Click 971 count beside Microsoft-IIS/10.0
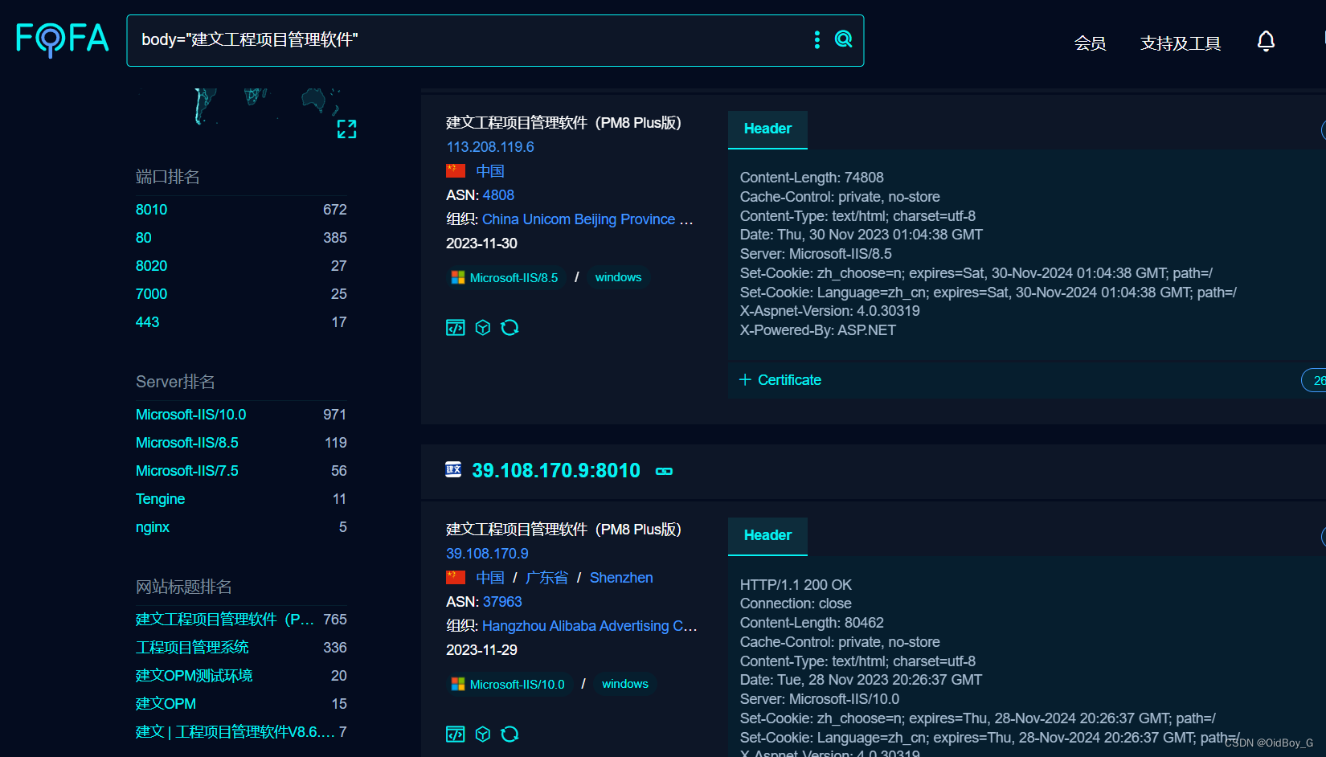Image resolution: width=1326 pixels, height=757 pixels. coord(335,415)
